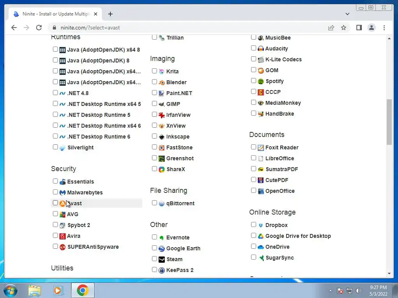398x298 pixels.
Task: Go back to previous page
Action: point(14,28)
